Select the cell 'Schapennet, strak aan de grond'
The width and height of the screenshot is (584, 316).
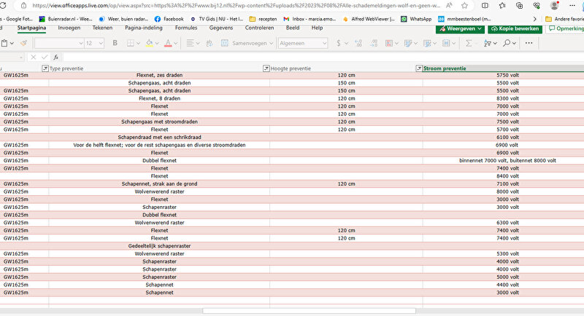pos(159,183)
